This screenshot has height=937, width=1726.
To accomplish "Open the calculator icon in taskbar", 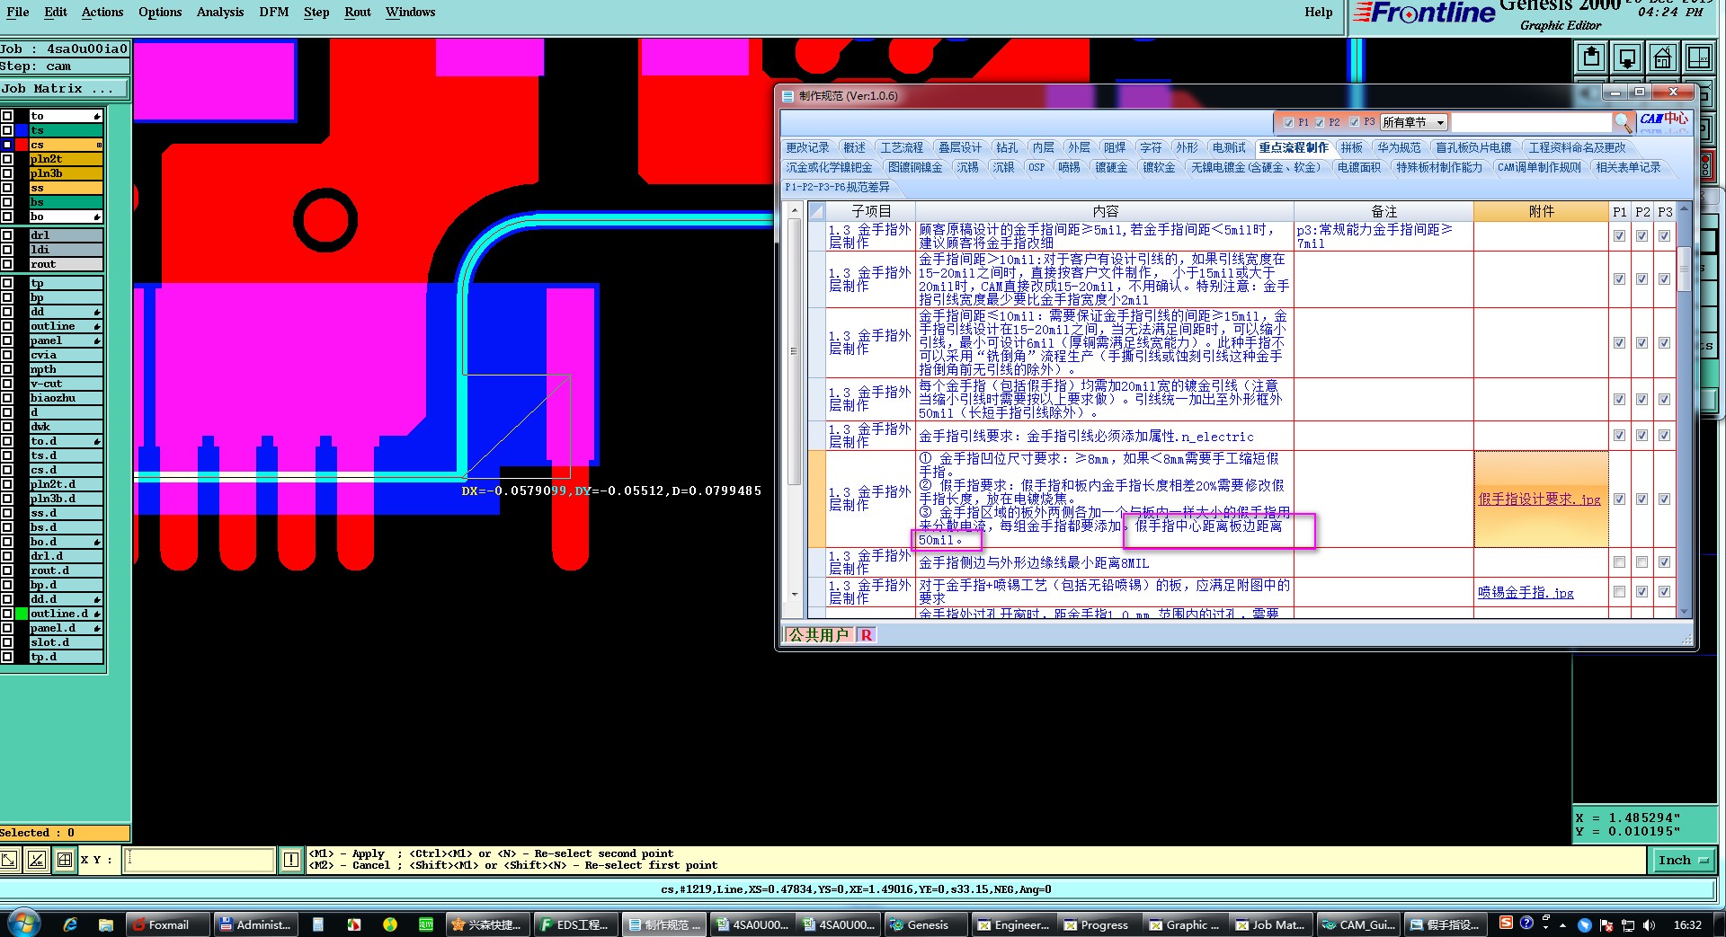I will tap(318, 924).
